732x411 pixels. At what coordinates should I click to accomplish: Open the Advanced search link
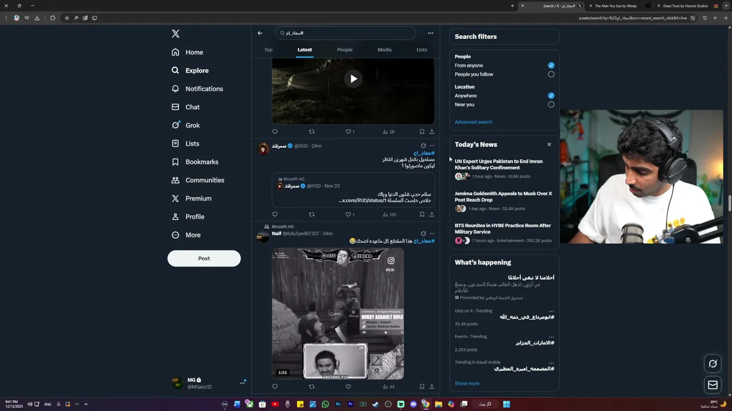(474, 122)
